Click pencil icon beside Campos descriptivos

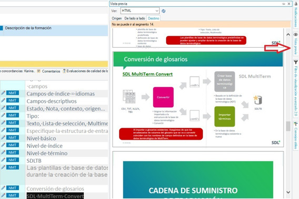tap(3, 100)
